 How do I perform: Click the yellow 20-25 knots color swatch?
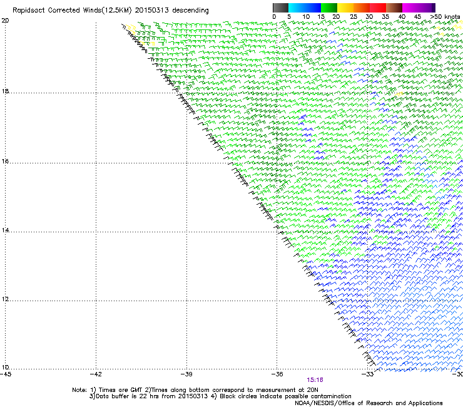click(x=345, y=8)
